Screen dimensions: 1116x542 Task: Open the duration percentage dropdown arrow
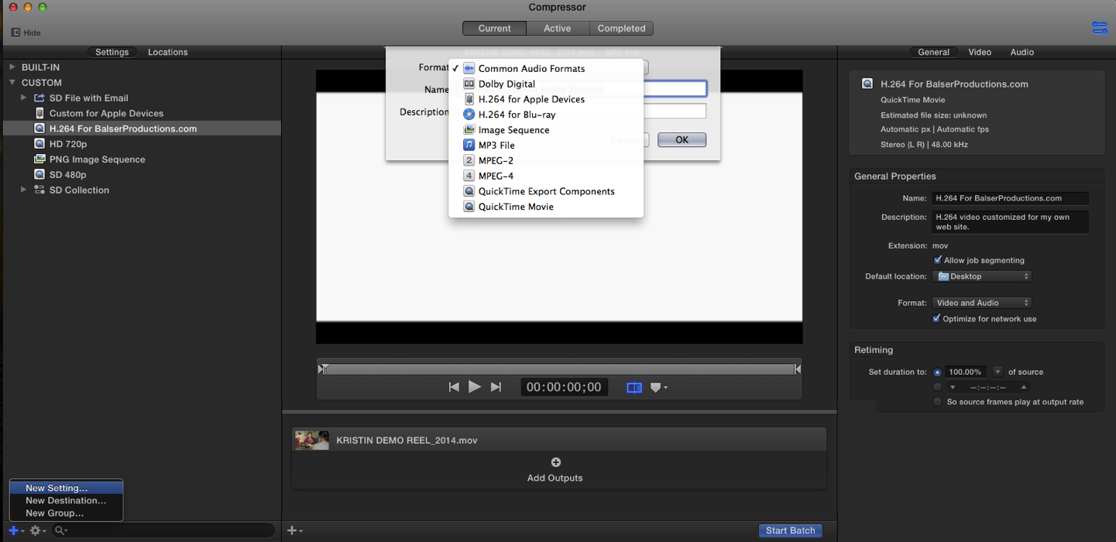point(998,372)
